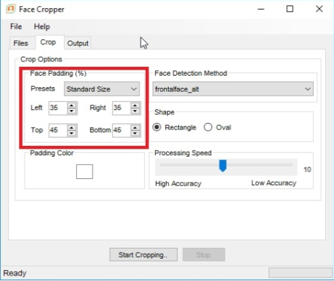The image size is (334, 281).
Task: Select the Oval shape option
Action: point(208,127)
